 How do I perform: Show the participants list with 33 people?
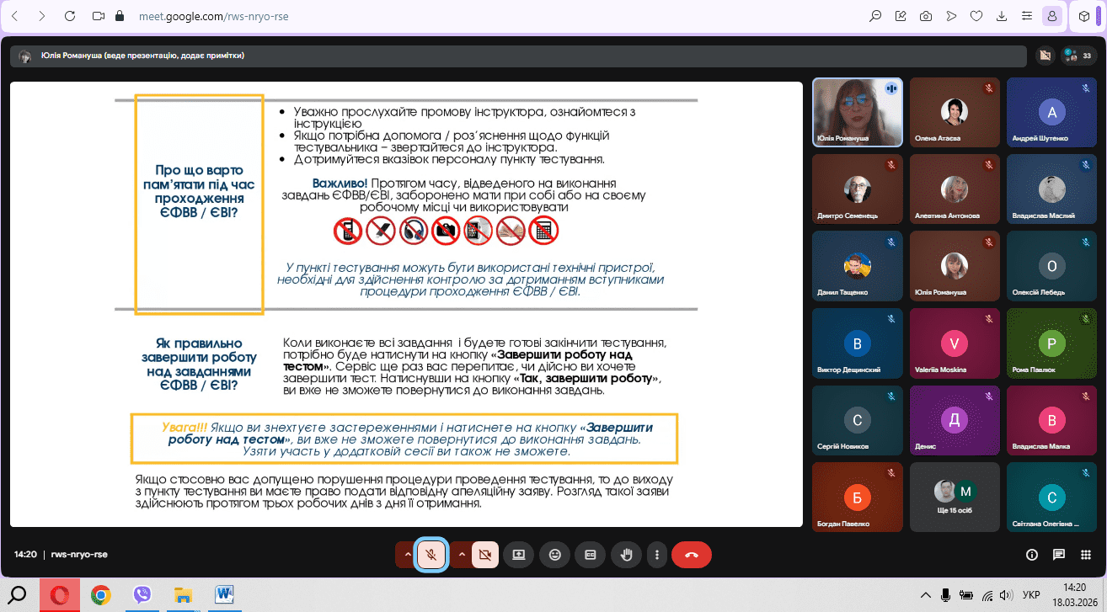point(1079,56)
